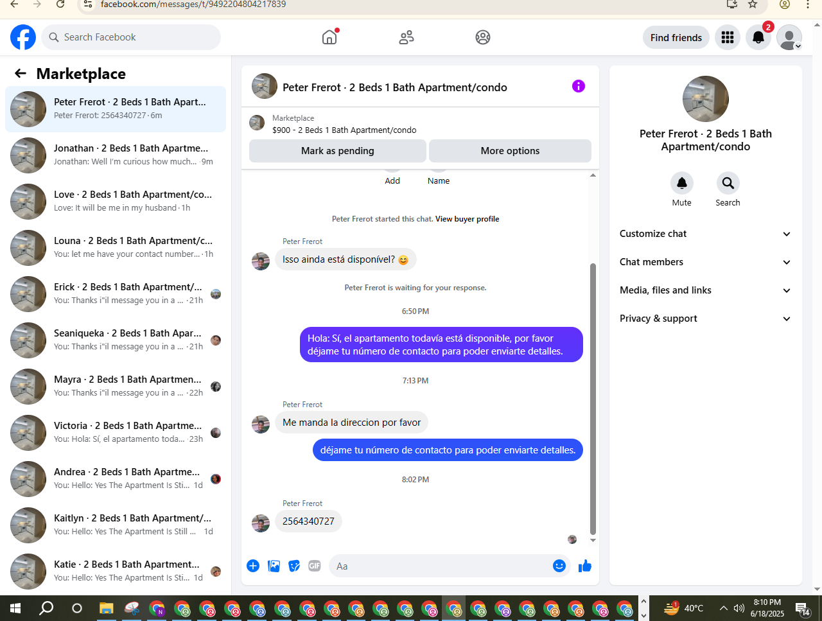Open the Facebook logo home link
The height and width of the screenshot is (621, 822).
[x=23, y=37]
